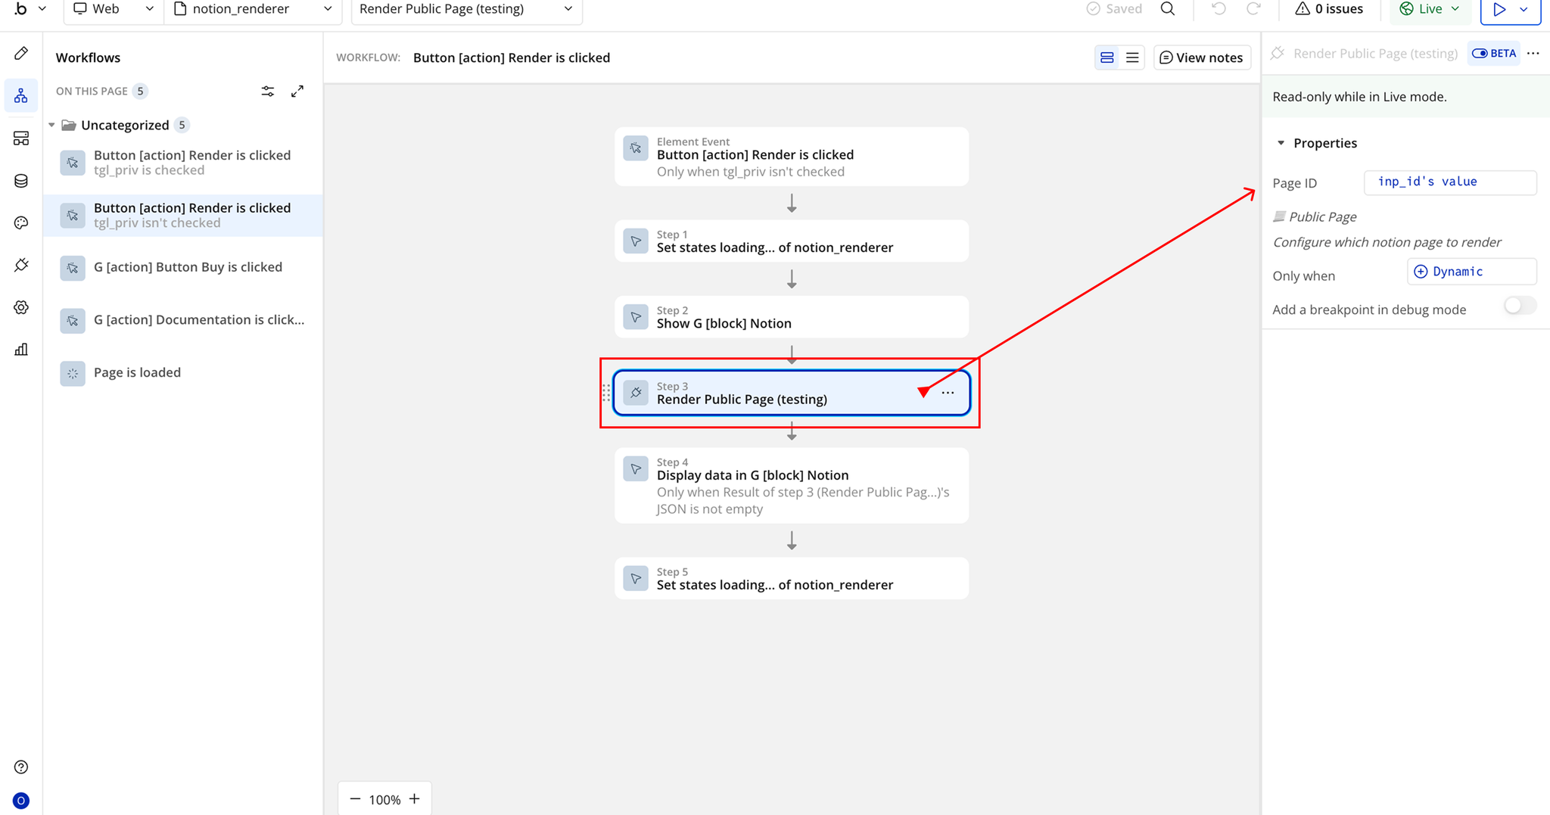The image size is (1550, 815).
Task: Select G [action] Button Buy is clicked workflow
Action: [x=183, y=267]
